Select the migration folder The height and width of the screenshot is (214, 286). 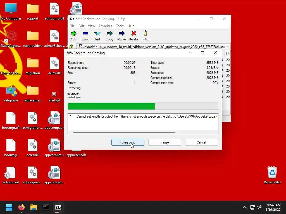(x=32, y=66)
